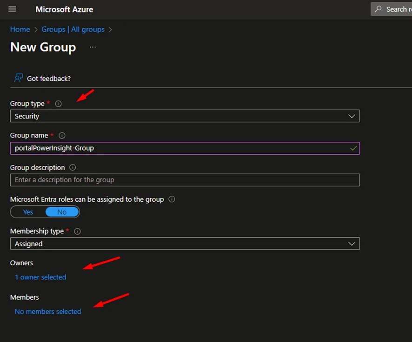Image resolution: width=412 pixels, height=342 pixels.
Task: Click the Members label
Action: coord(25,297)
